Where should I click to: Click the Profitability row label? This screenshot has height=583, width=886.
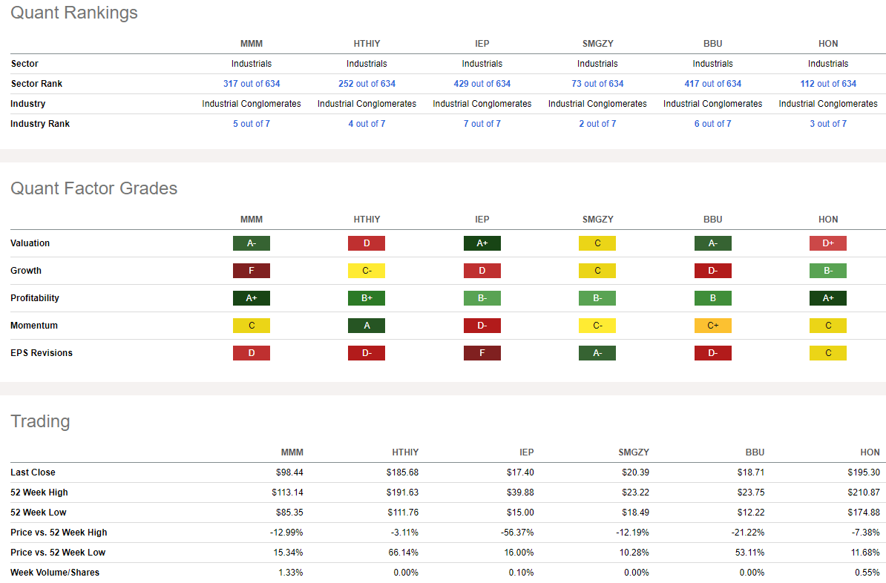[x=34, y=298]
